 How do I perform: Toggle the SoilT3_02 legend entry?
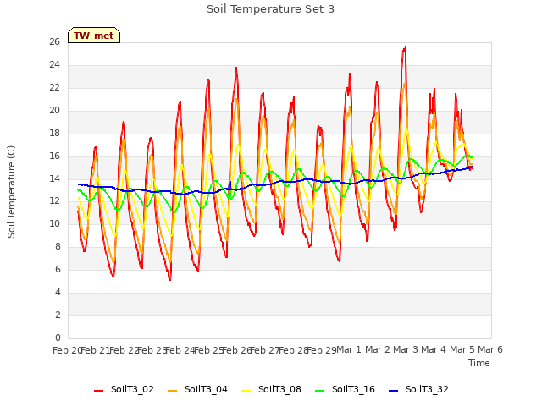[124, 390]
